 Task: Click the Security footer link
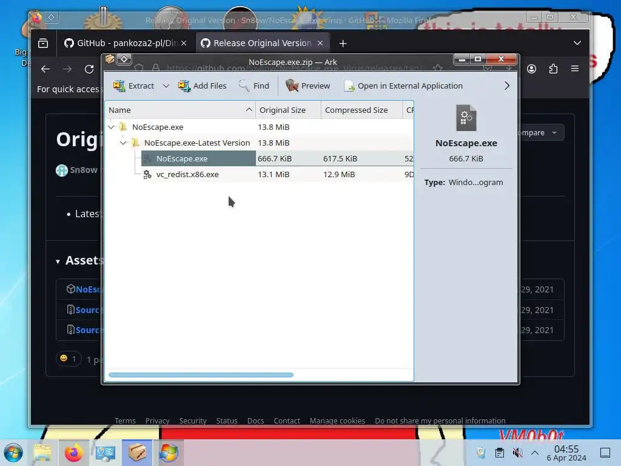pyautogui.click(x=193, y=421)
